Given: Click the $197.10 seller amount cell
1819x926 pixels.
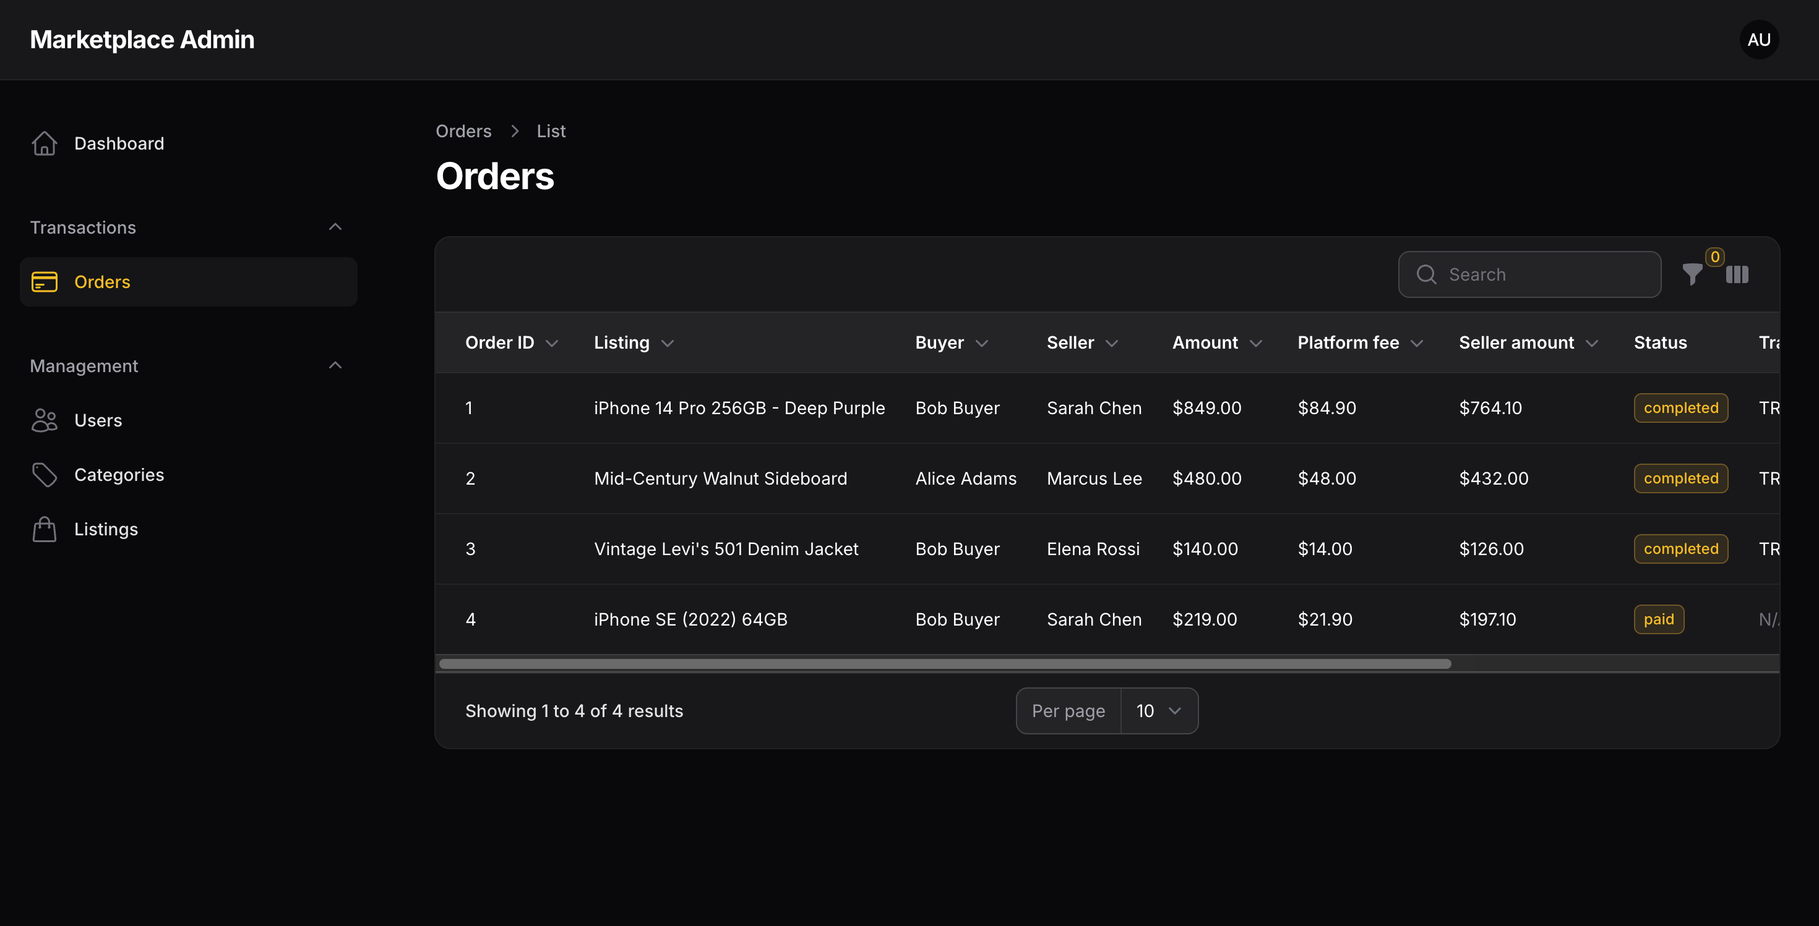Looking at the screenshot, I should 1487,619.
